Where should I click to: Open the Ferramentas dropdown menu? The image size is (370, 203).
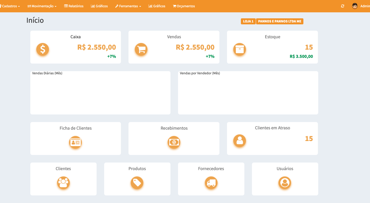[128, 6]
